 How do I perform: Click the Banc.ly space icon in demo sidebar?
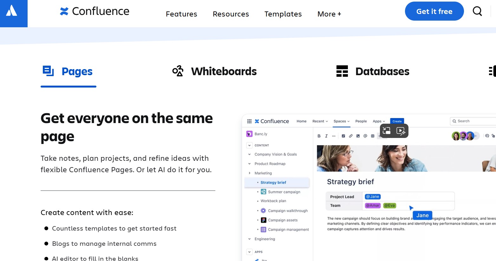coord(249,134)
